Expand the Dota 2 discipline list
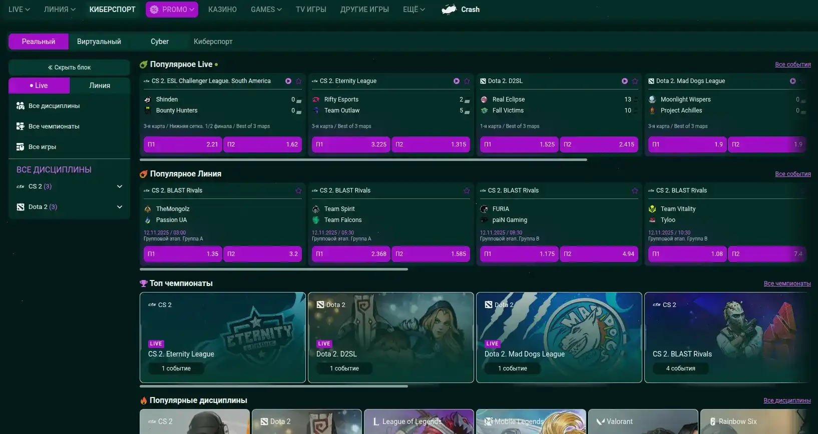Viewport: 818px width, 434px height. pos(119,207)
